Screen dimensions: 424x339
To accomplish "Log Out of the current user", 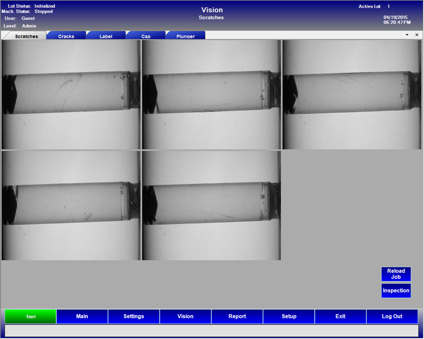I will pos(392,316).
